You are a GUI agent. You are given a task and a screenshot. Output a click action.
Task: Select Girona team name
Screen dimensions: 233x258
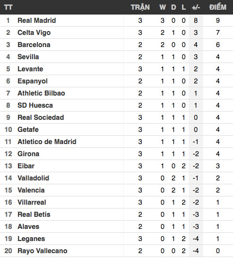[x=29, y=154]
